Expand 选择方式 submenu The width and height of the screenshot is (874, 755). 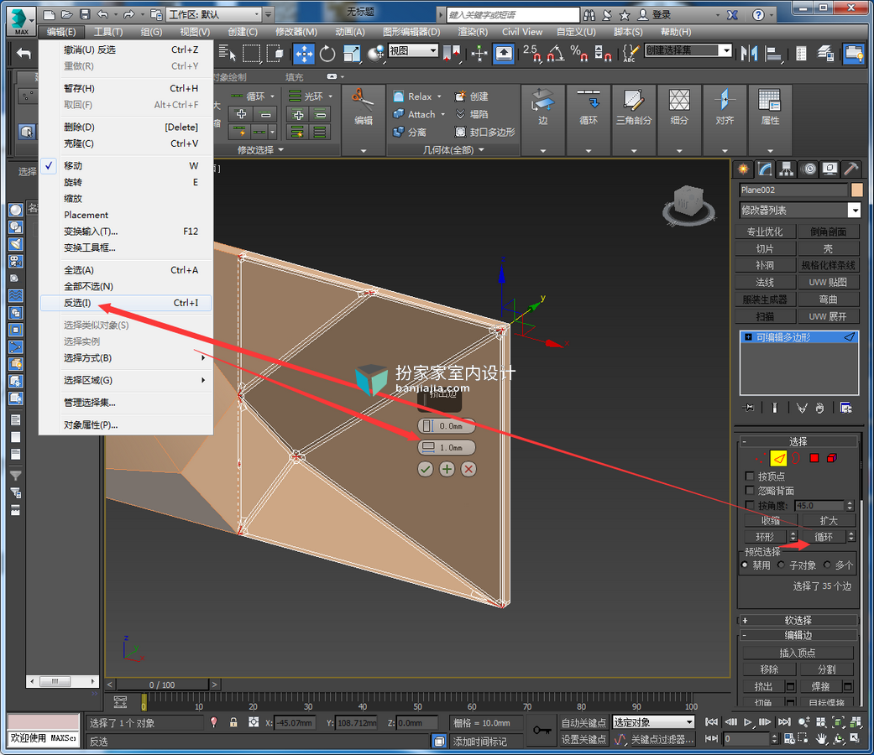(x=127, y=358)
